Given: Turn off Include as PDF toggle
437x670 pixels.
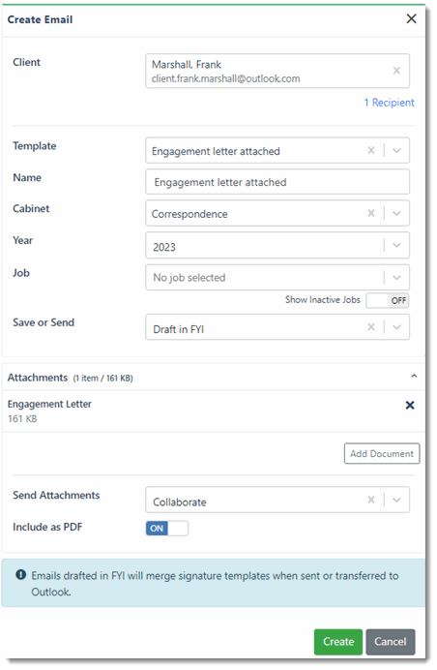Looking at the screenshot, I should 167,528.
